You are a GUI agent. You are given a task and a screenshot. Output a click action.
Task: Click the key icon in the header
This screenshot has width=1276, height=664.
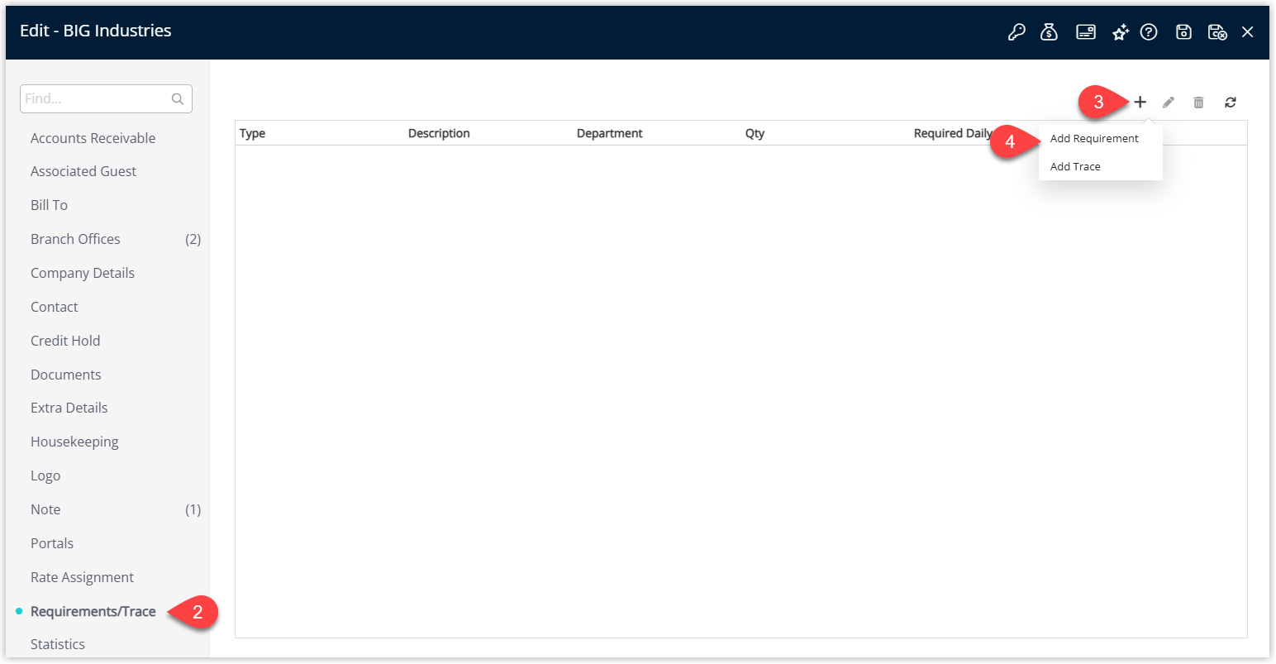click(1017, 32)
